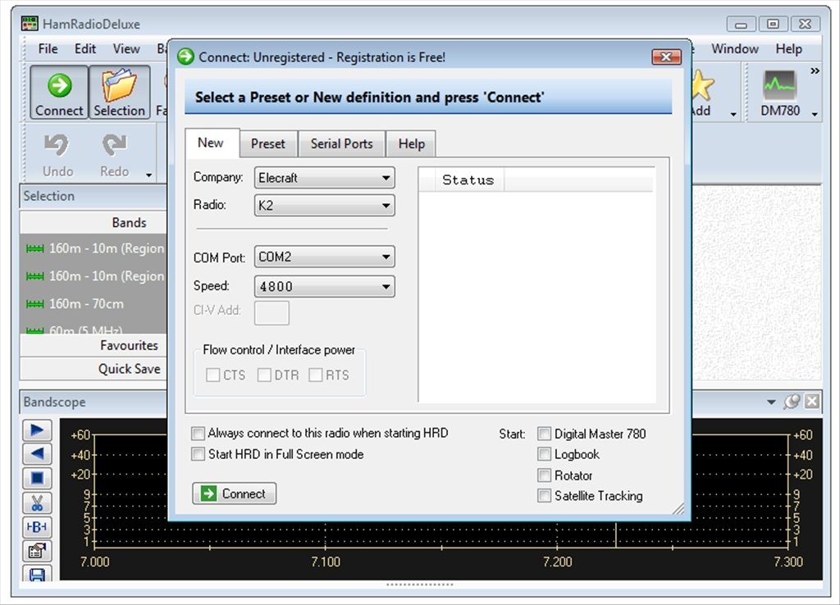Open the Bandscope pane dropdown arrow

point(771,402)
